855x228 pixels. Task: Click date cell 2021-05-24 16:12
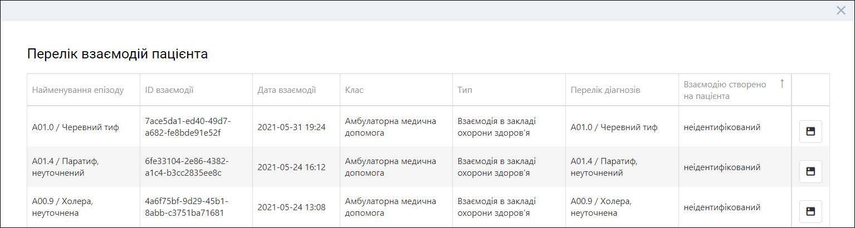pos(291,167)
